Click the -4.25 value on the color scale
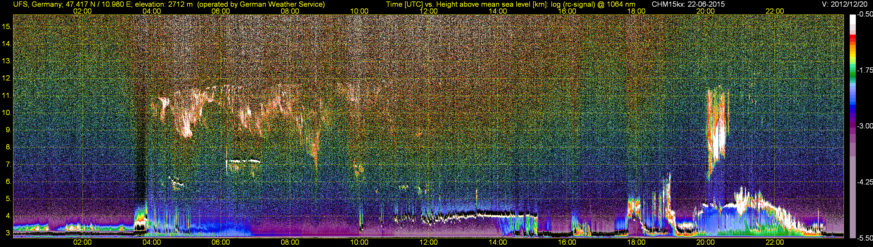The image size is (873, 247). (x=865, y=182)
